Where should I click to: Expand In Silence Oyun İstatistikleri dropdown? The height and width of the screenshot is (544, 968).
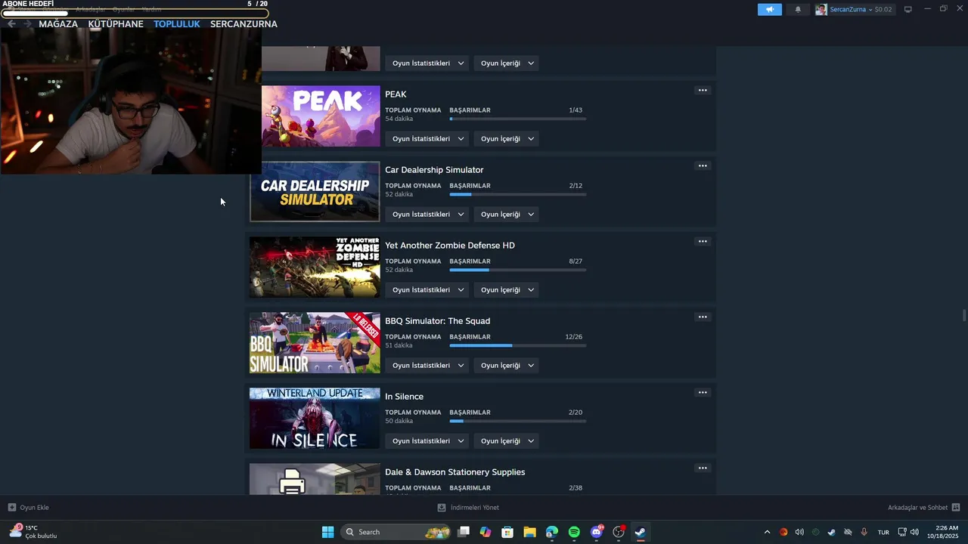(x=427, y=441)
